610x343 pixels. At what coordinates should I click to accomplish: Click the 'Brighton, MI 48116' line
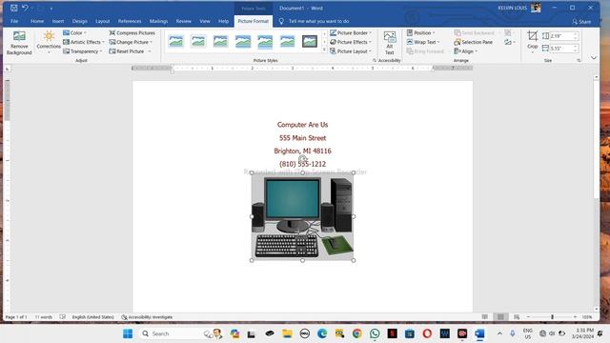303,151
